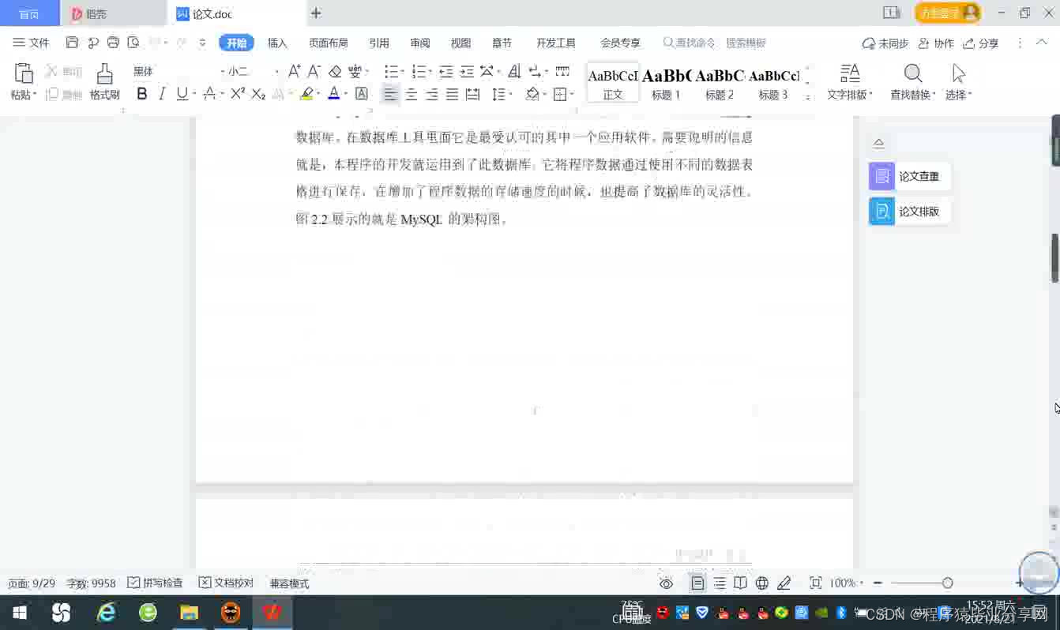Viewport: 1060px width, 630px height.
Task: Switch to the 页面布局 tab
Action: pos(329,43)
